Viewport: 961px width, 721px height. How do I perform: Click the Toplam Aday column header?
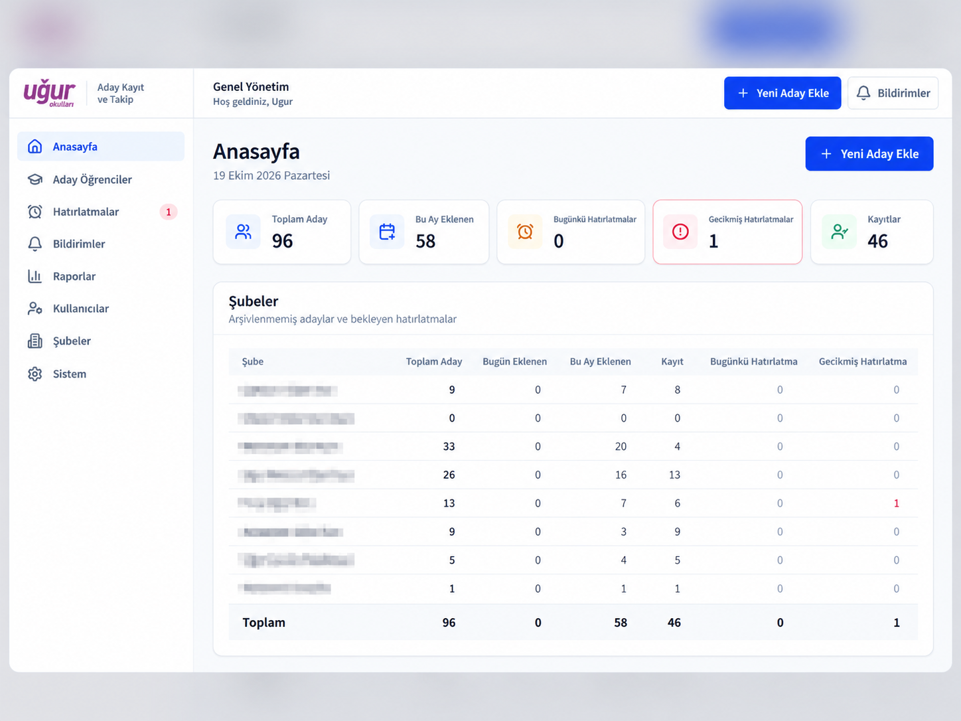click(434, 362)
